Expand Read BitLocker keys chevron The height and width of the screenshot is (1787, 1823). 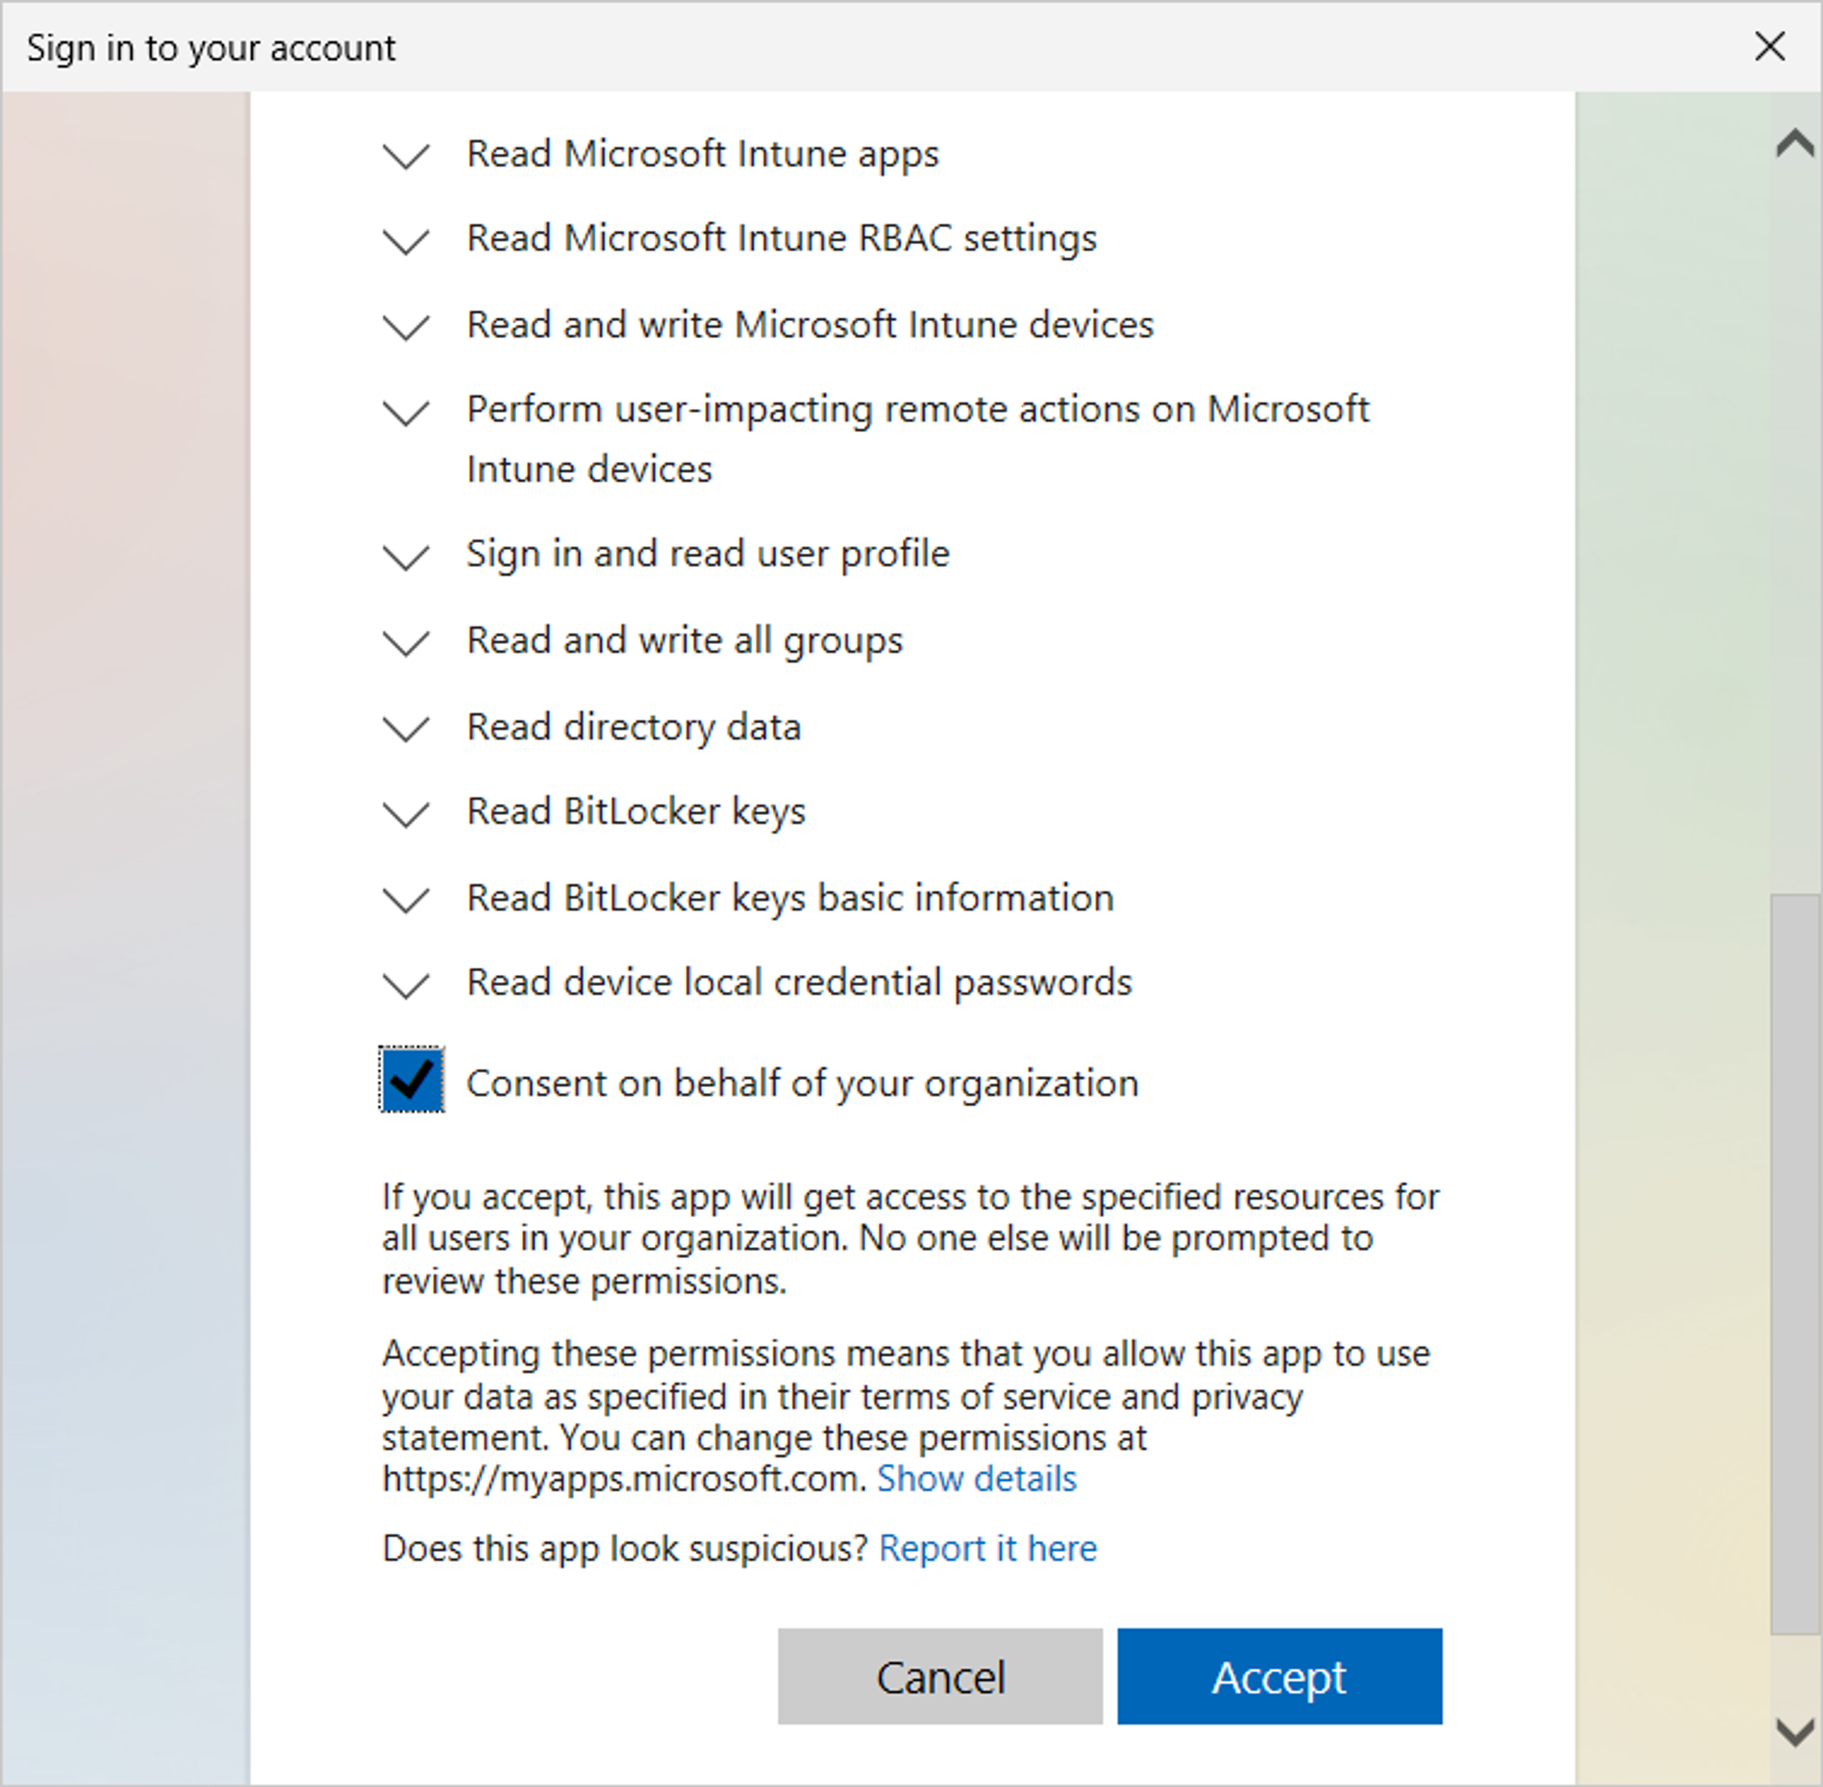(406, 814)
